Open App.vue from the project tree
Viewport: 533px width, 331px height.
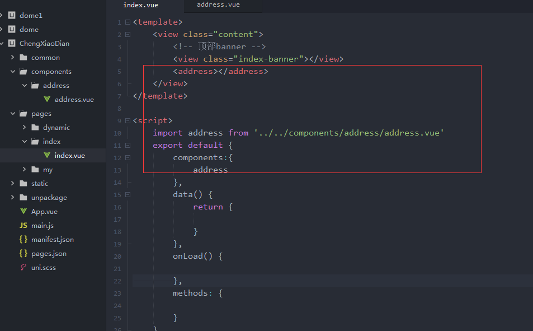coord(44,212)
